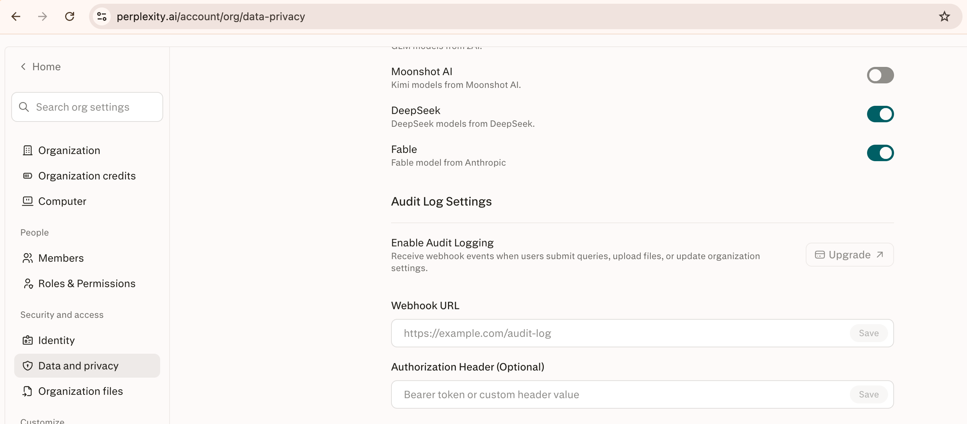Save the Webhook URL
967x424 pixels.
(x=869, y=333)
